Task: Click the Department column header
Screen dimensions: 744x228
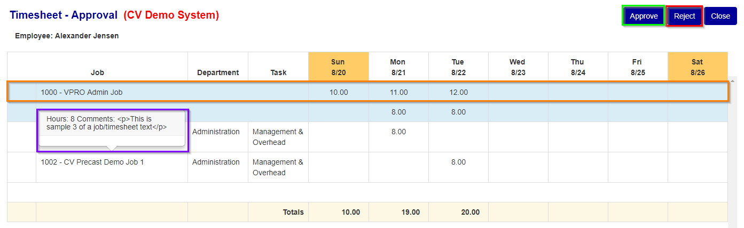Action: [x=218, y=72]
